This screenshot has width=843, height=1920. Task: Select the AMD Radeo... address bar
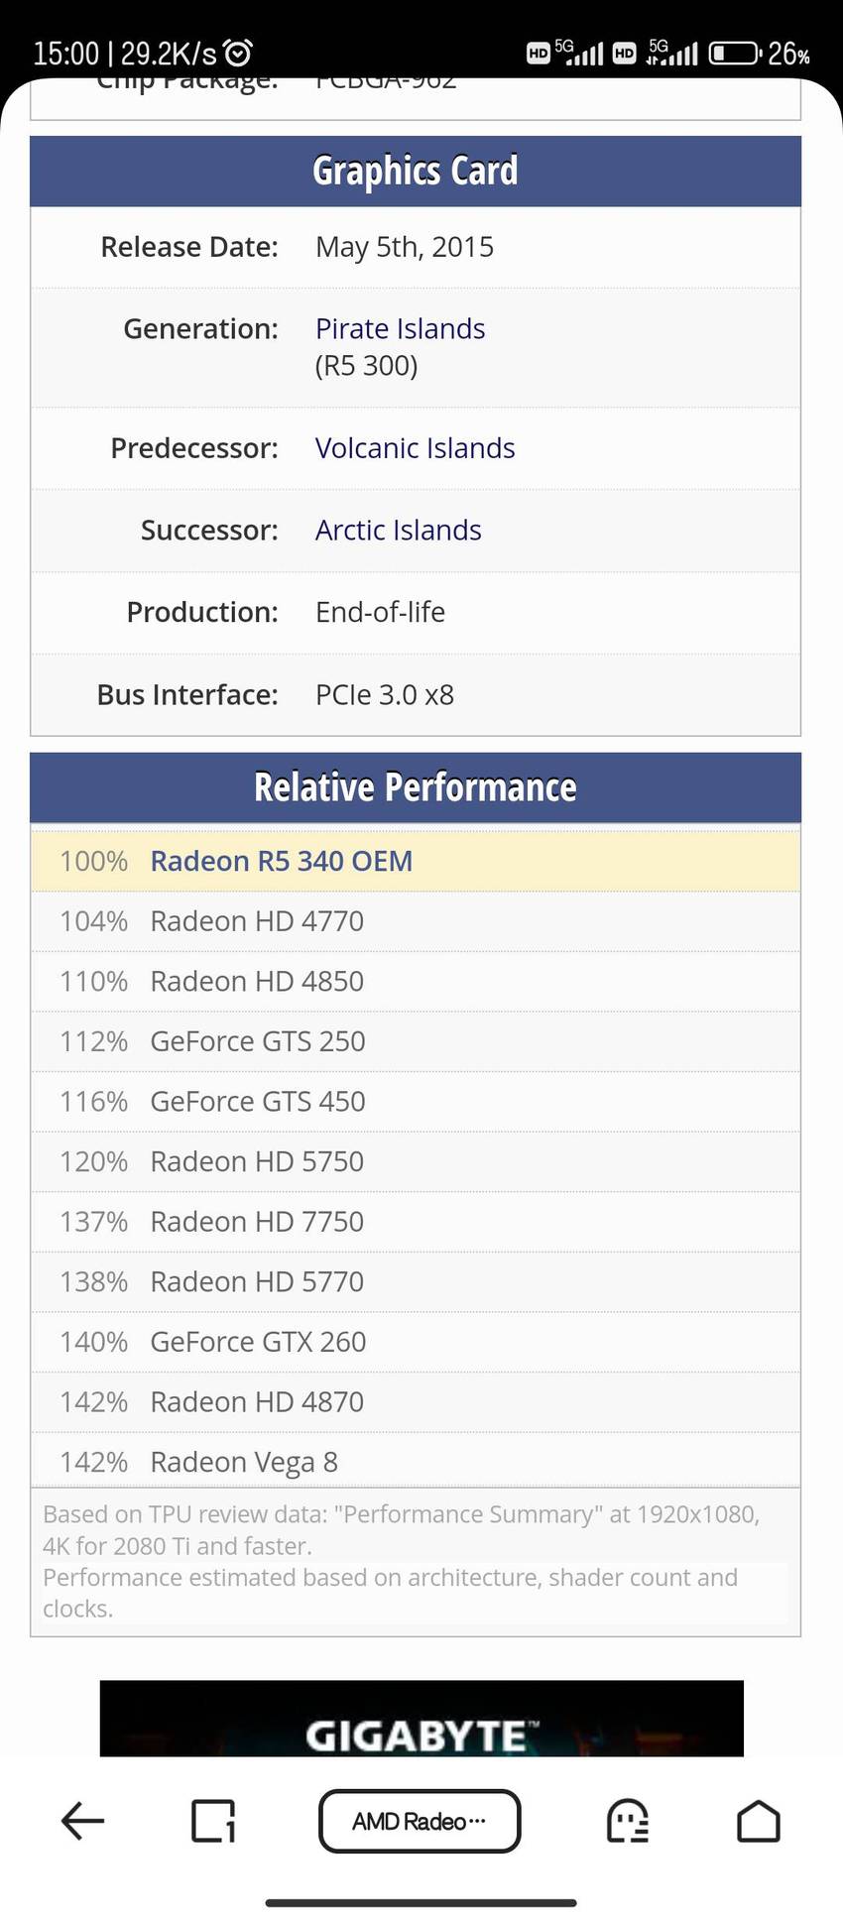[420, 1821]
